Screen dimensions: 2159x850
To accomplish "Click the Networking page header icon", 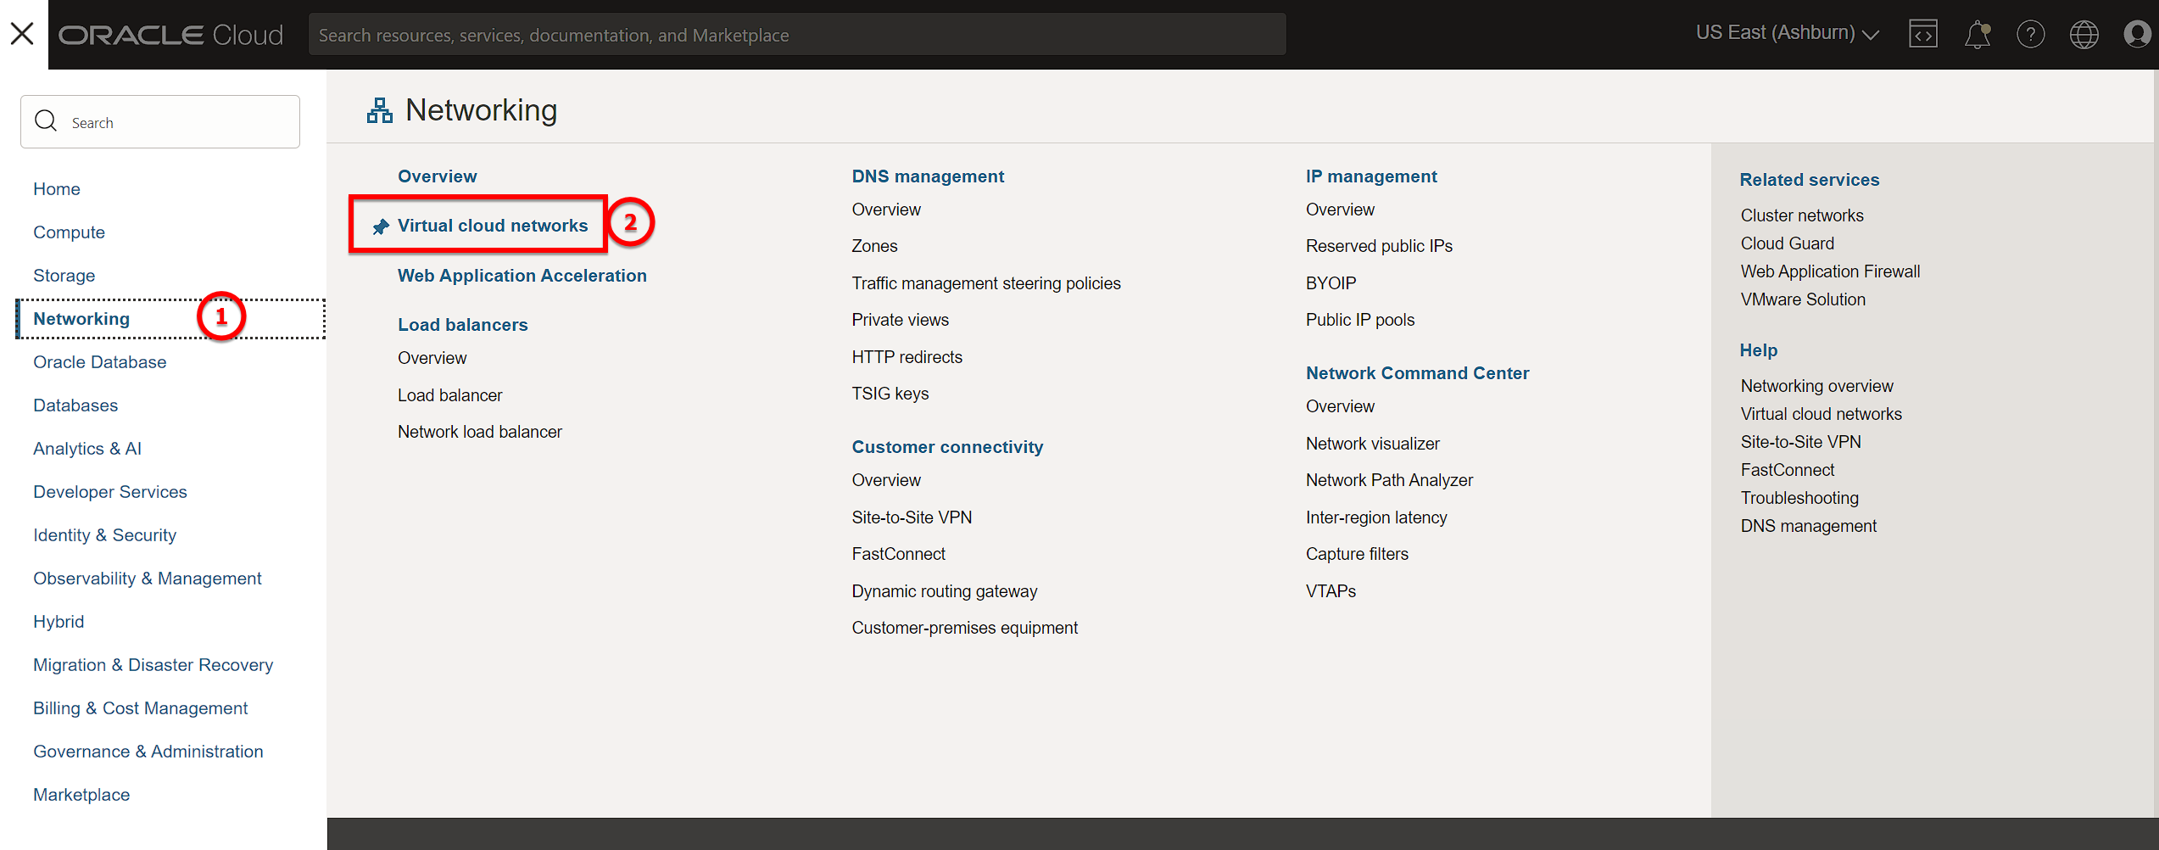I will pos(379,109).
